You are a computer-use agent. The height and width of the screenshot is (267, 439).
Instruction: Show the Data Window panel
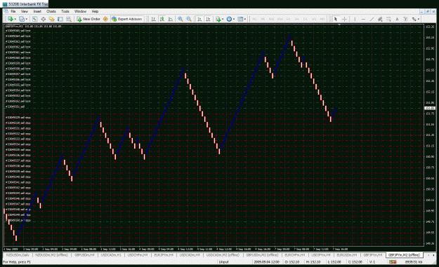coord(43,19)
